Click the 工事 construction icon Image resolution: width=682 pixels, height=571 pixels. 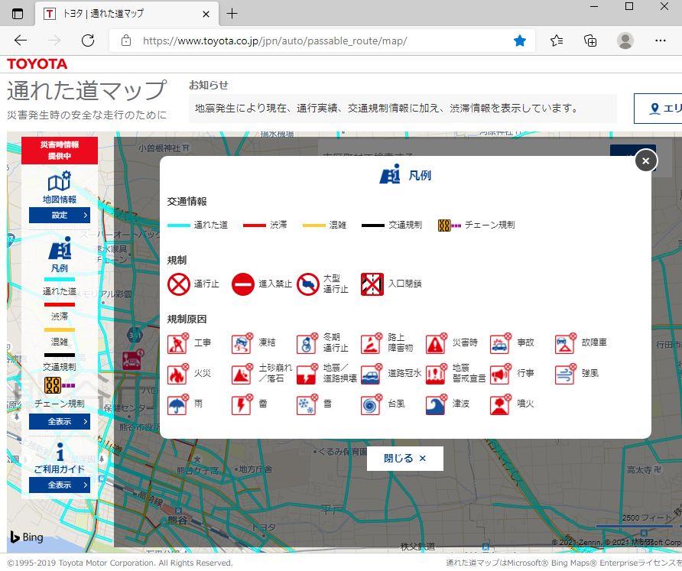tap(178, 343)
